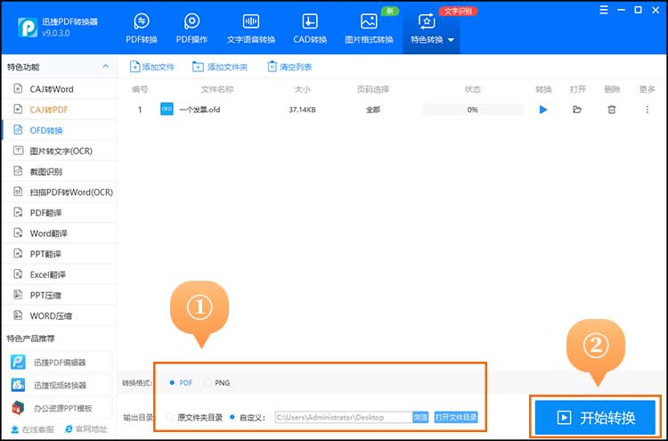
Task: Open 官网地址 link
Action: [86, 429]
